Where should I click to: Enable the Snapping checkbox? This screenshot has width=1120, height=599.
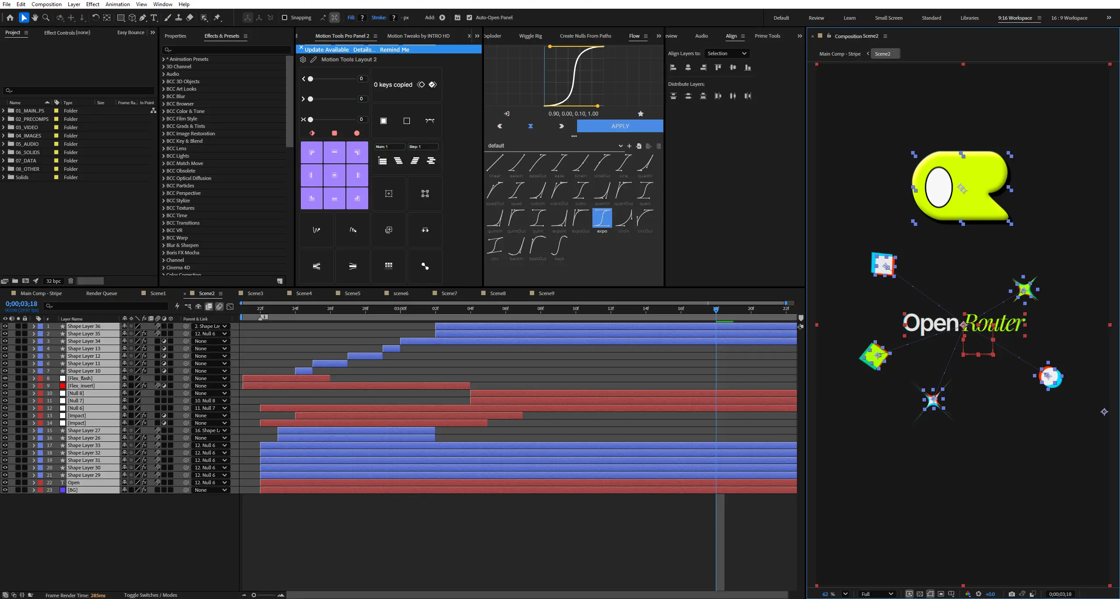[x=285, y=18]
